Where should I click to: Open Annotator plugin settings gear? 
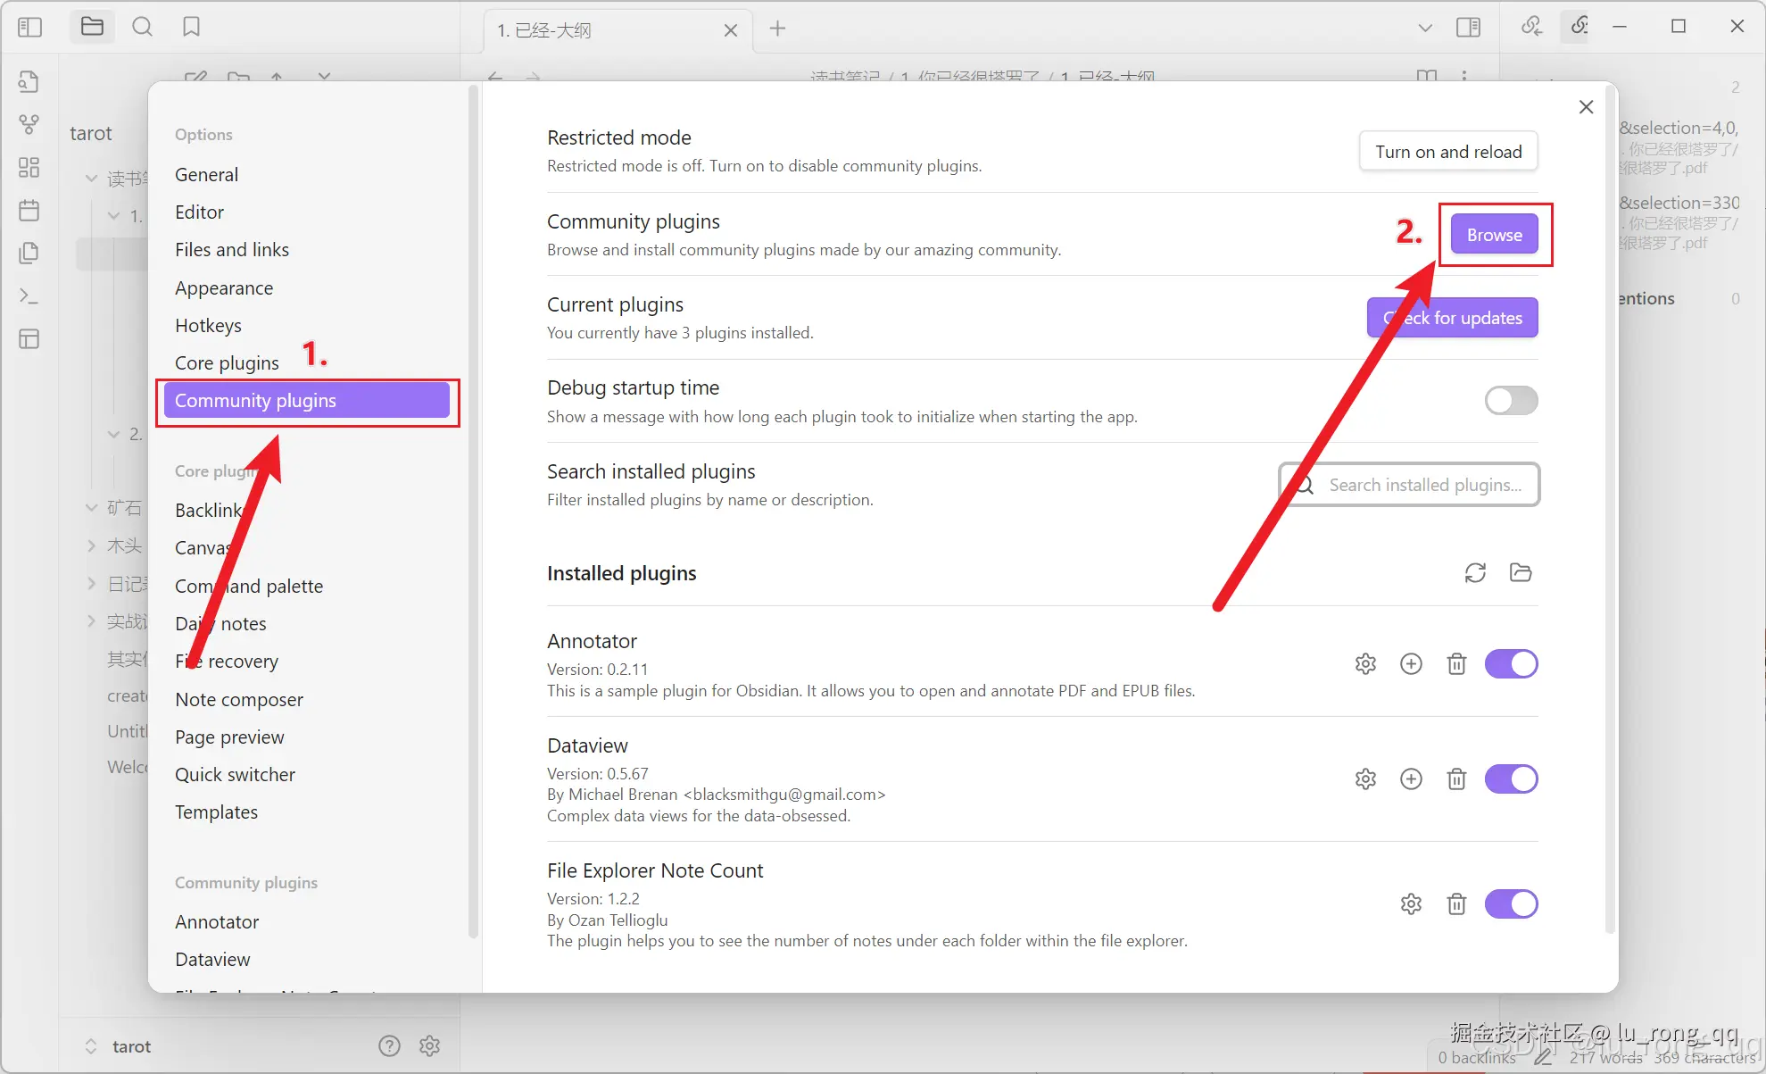[x=1365, y=664]
